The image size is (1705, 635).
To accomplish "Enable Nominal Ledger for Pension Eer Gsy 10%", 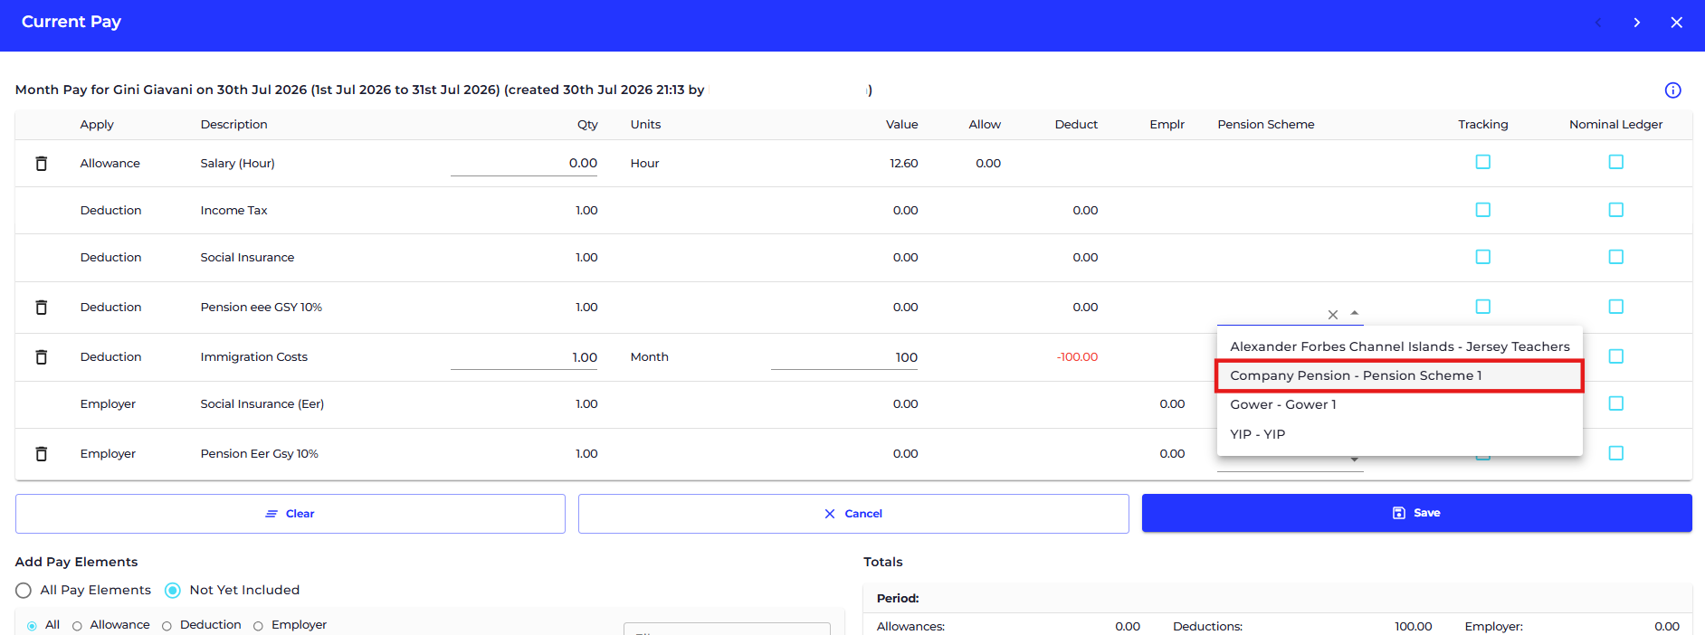I will (1615, 453).
